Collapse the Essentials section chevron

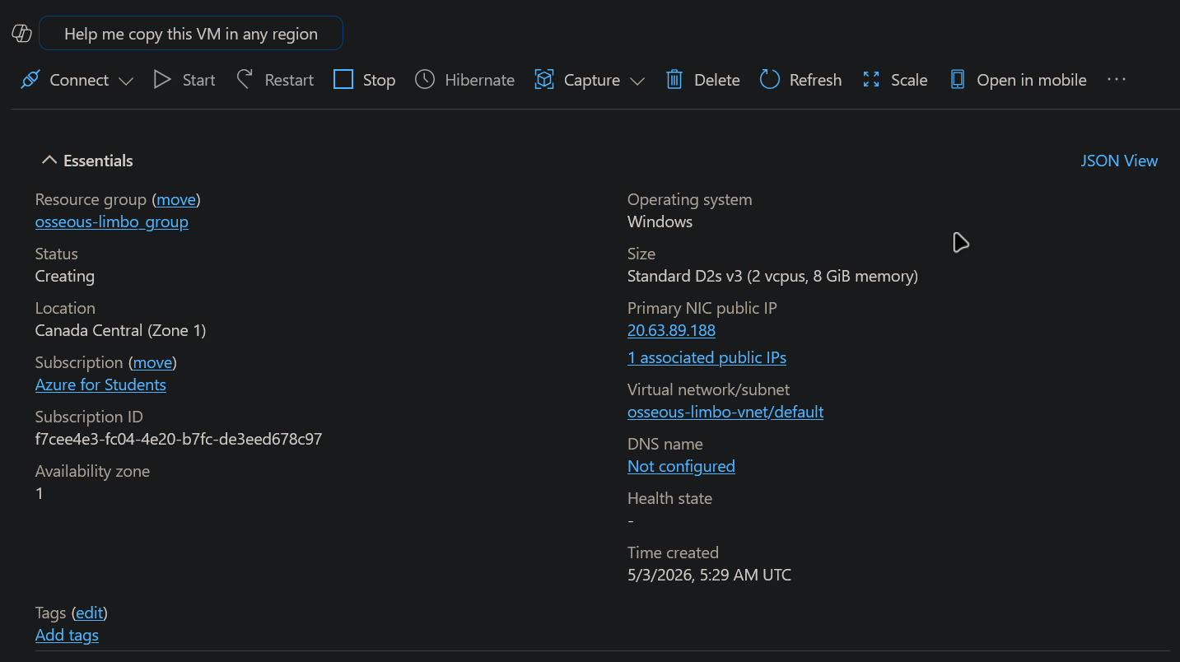point(49,161)
